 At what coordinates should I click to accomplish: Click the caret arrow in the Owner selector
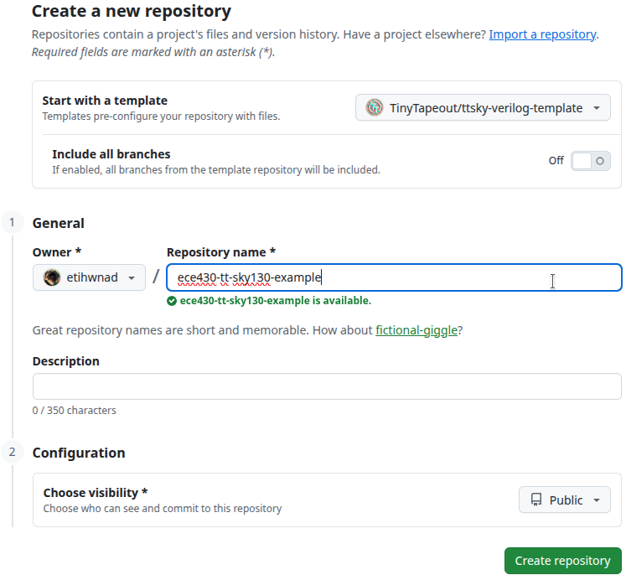coord(132,278)
